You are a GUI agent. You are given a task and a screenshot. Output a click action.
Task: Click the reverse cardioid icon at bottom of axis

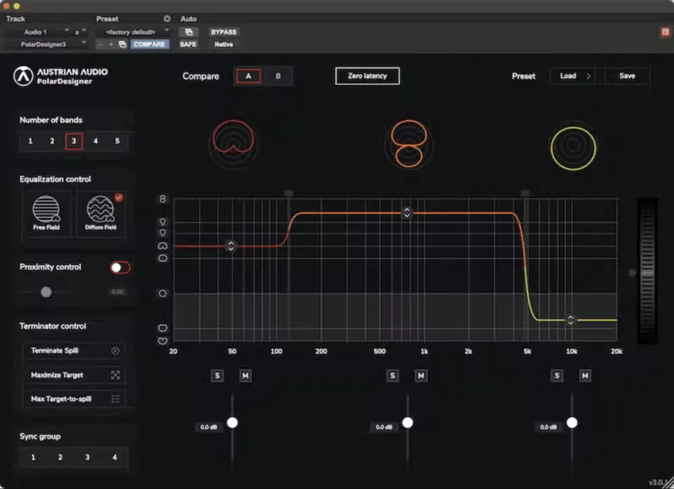coord(162,341)
